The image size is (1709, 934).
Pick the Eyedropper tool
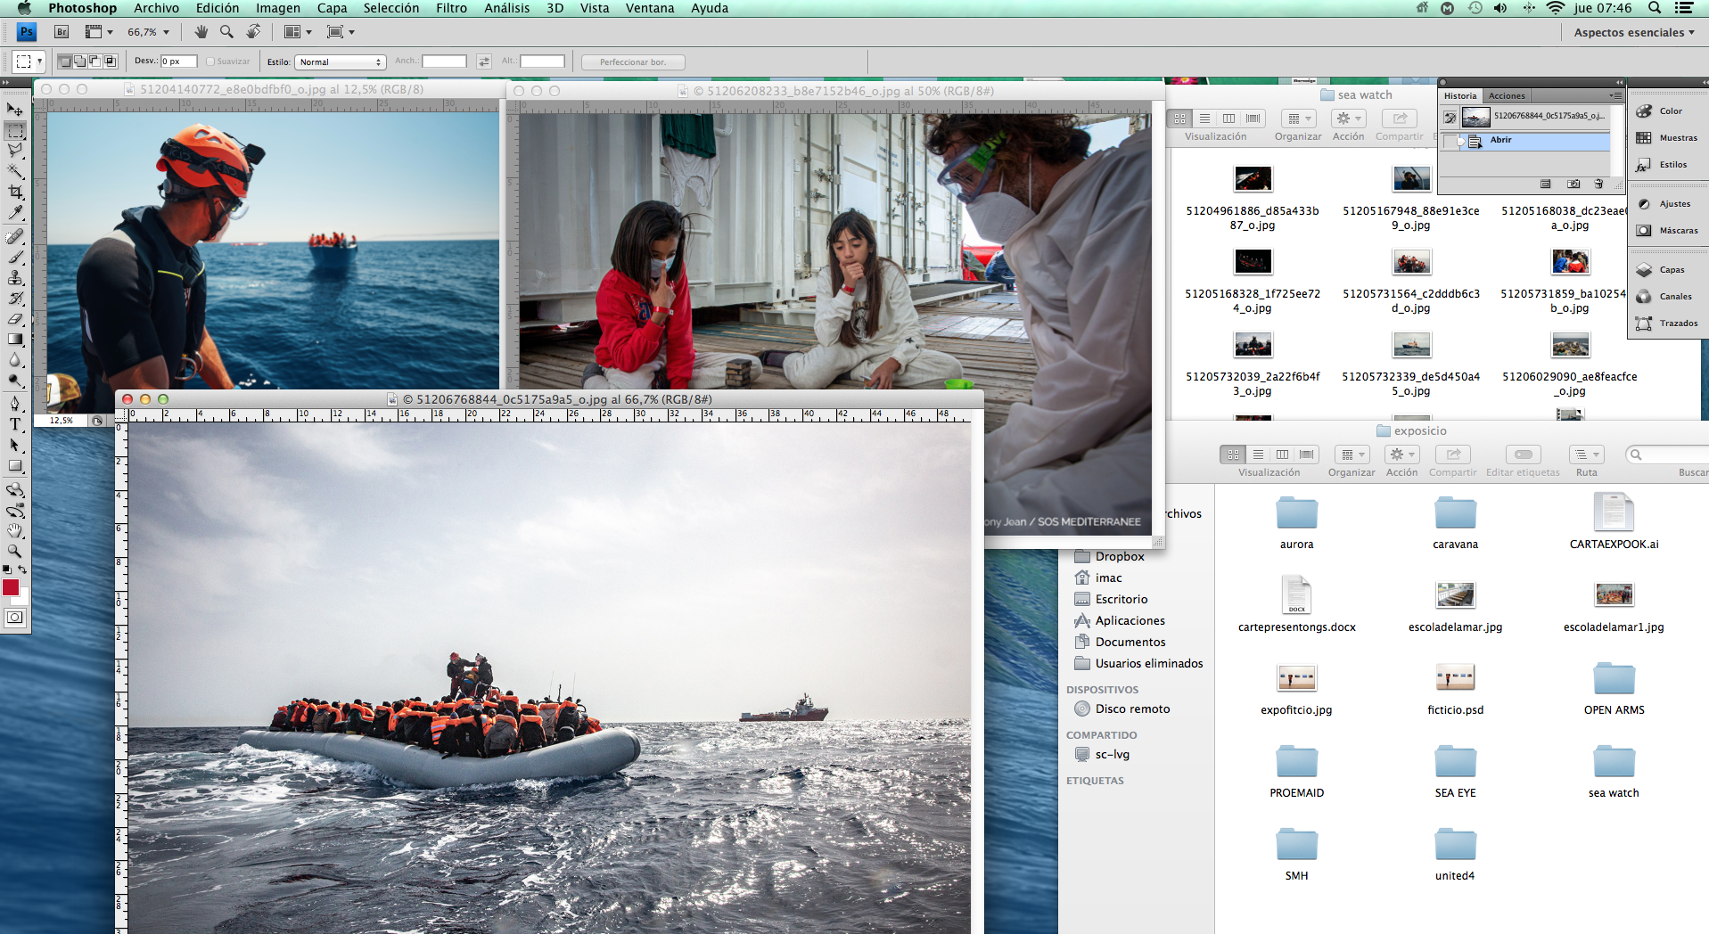(15, 212)
